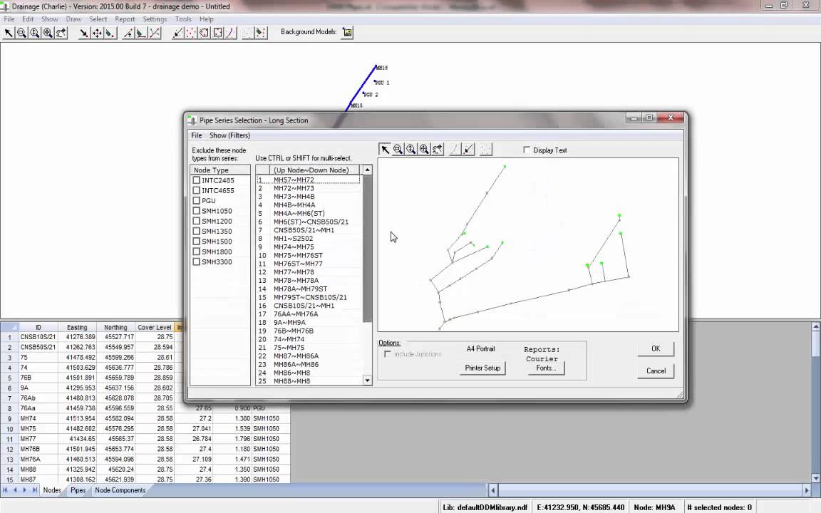The image size is (821, 513).
Task: Toggle the SMH1350 checkbox
Action: coord(197,232)
